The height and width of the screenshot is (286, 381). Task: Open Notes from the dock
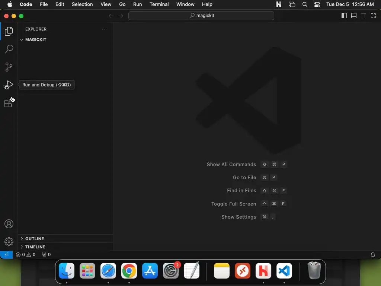(x=222, y=271)
